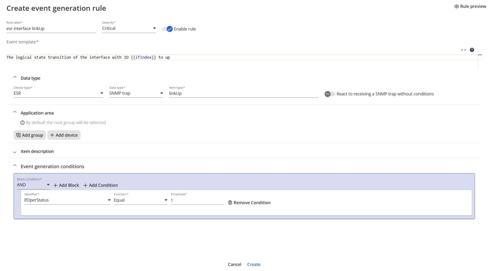Screen dimensions: 488x271
Task: Click the Threshold input field
Action: (x=197, y=200)
